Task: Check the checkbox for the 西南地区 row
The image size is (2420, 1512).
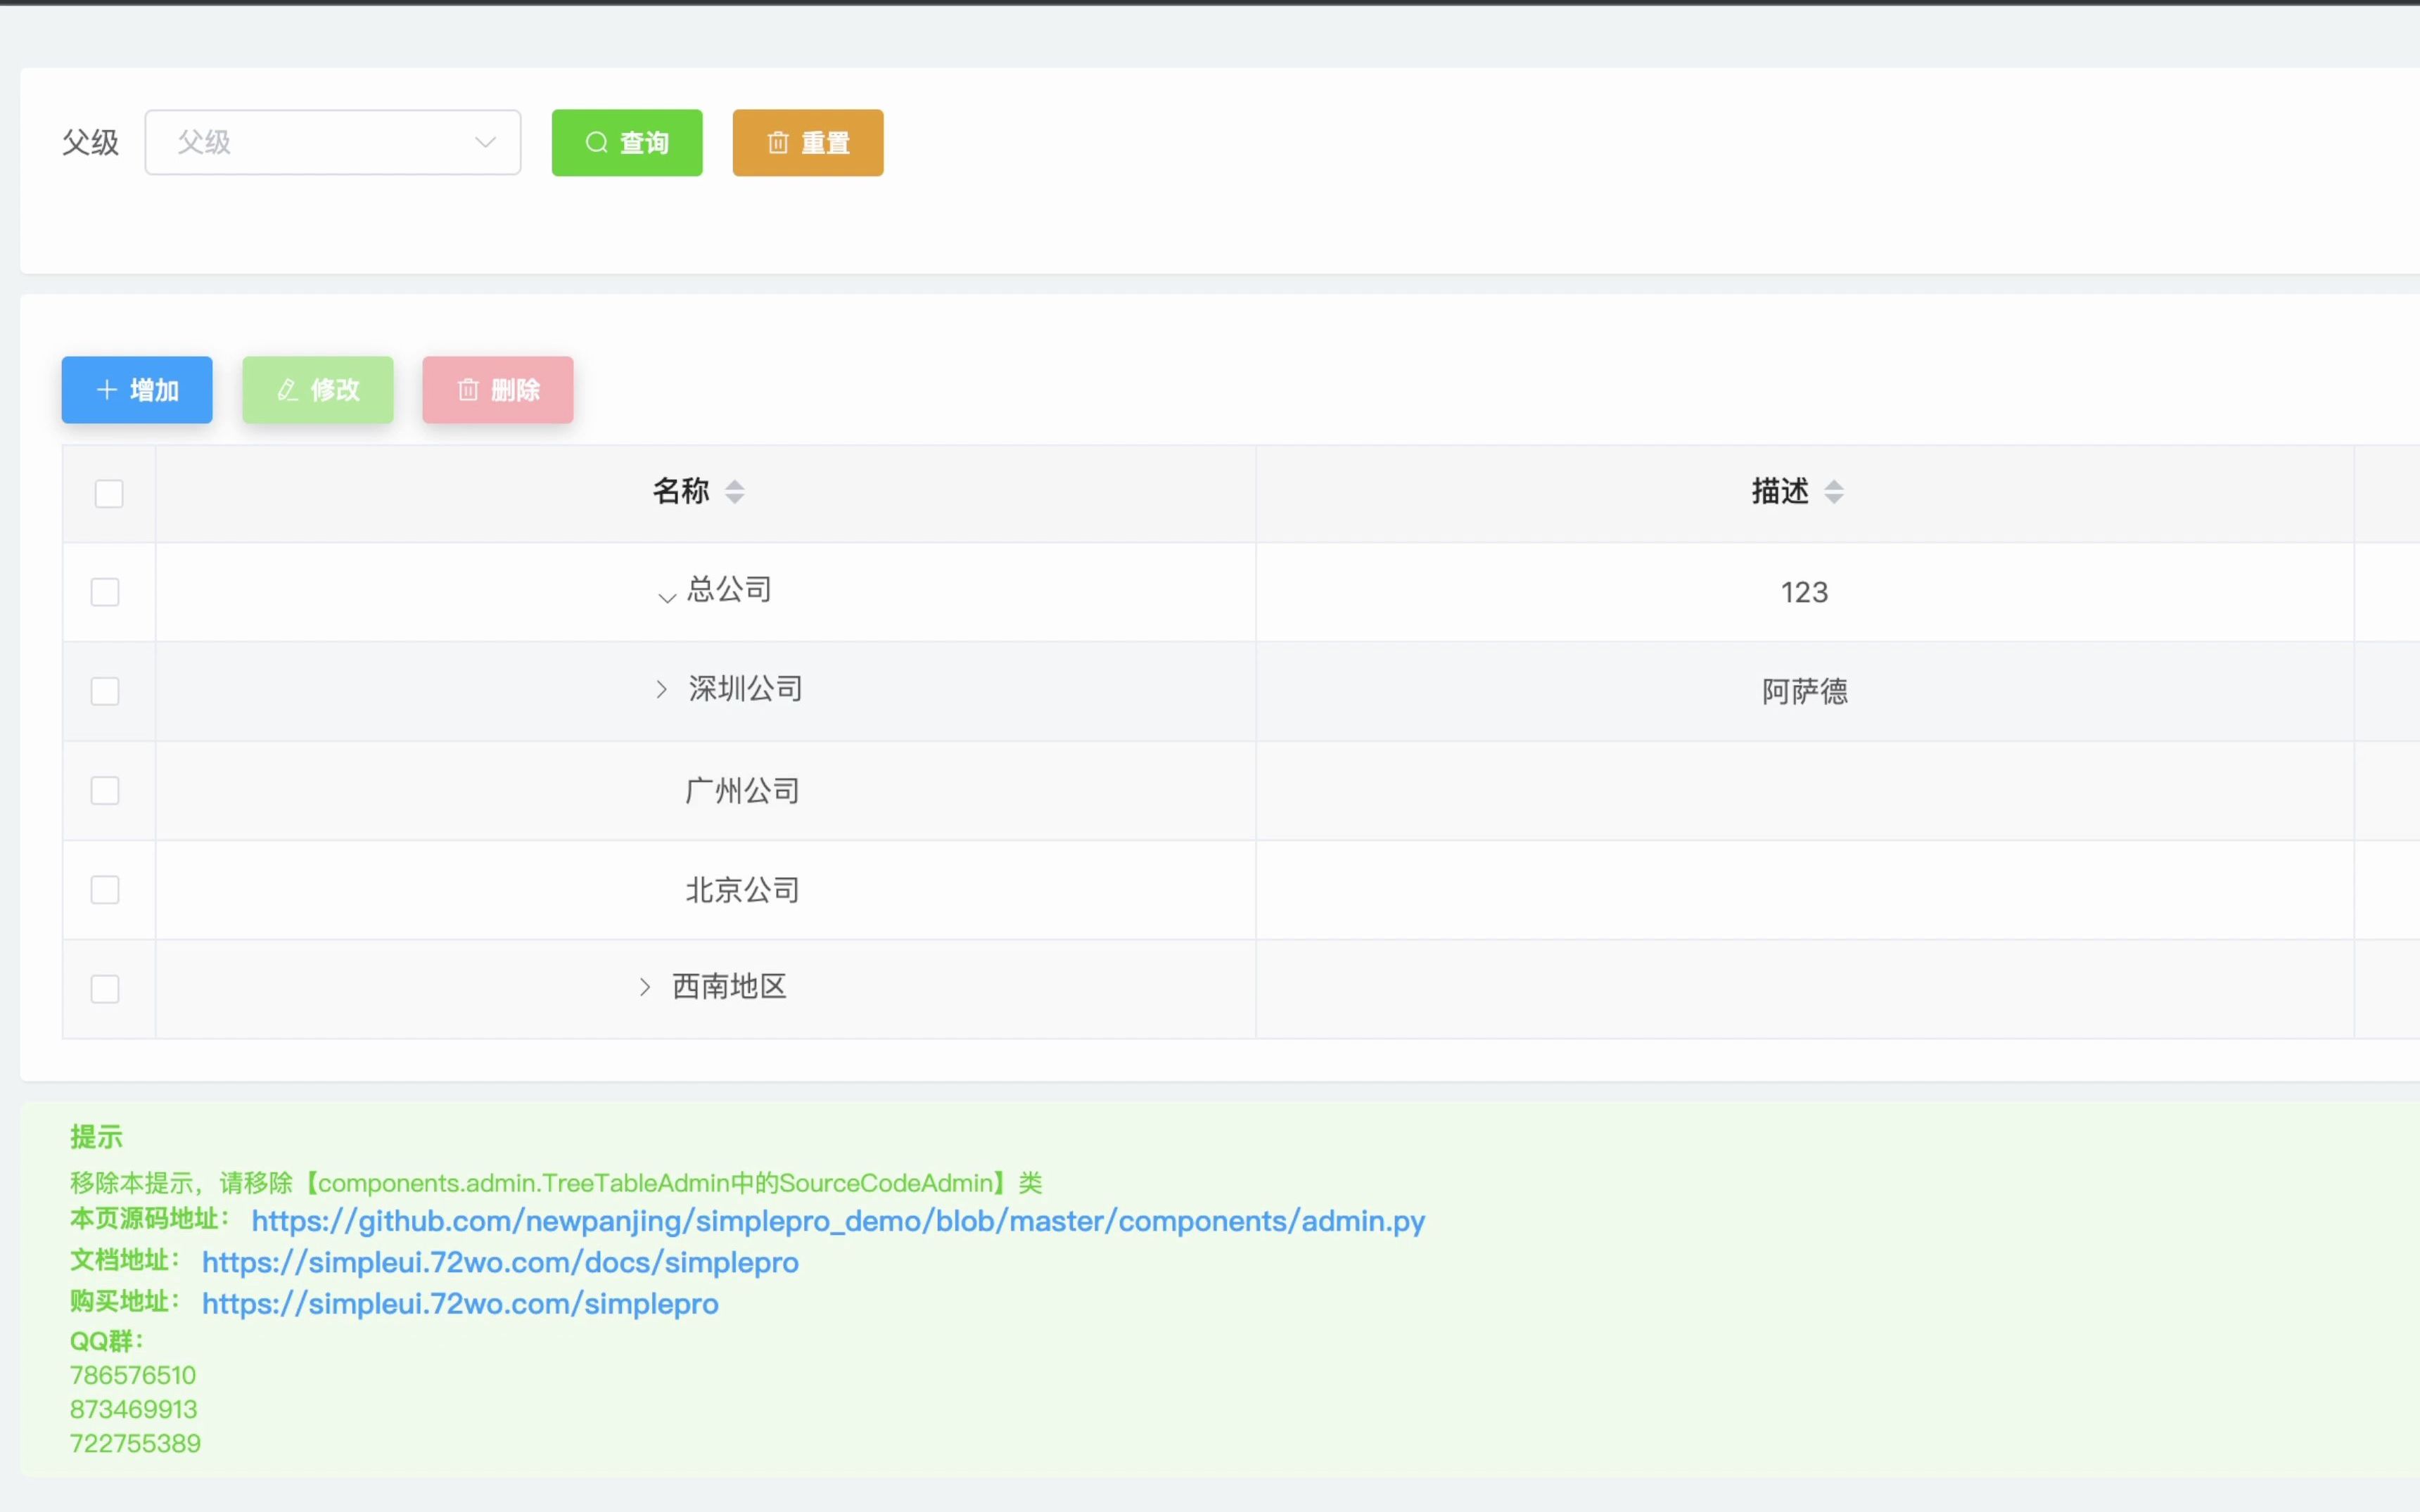Action: coord(104,988)
